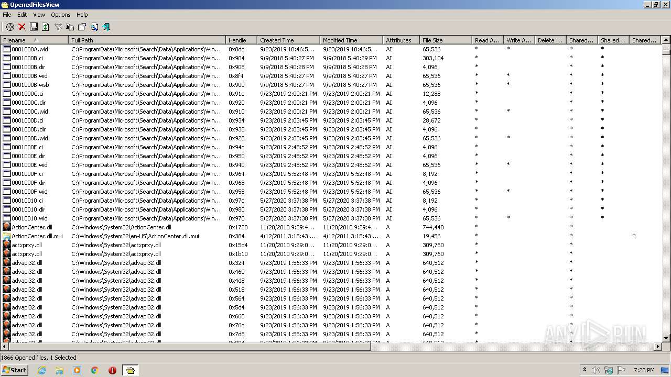Screen dimensions: 671x377
Task: Select the file icon of 0001000A.wid
Action: pyautogui.click(x=7, y=49)
